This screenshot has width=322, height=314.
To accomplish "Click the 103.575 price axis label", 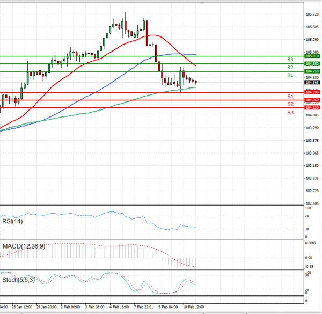I will tap(312, 141).
